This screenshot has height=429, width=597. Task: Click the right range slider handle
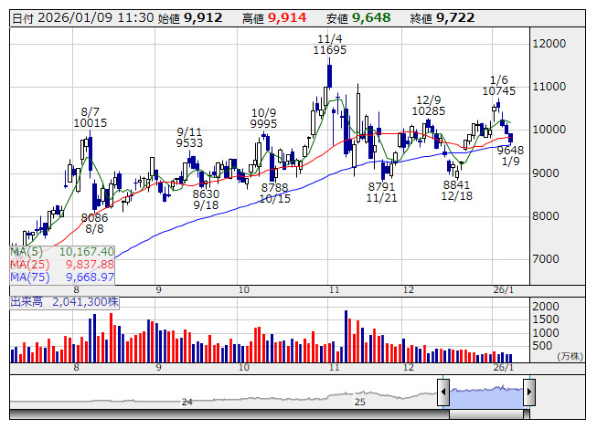(528, 393)
